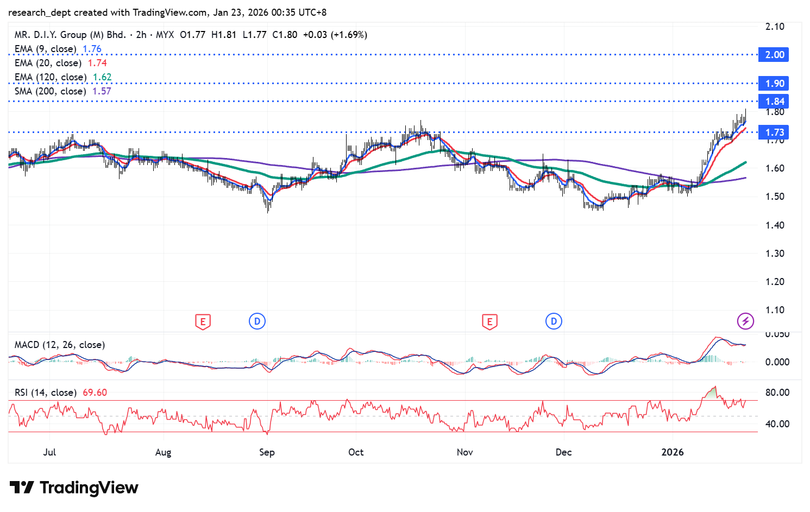Open the earnings marker after November
This screenshot has height=512, width=810.
pos(489,321)
